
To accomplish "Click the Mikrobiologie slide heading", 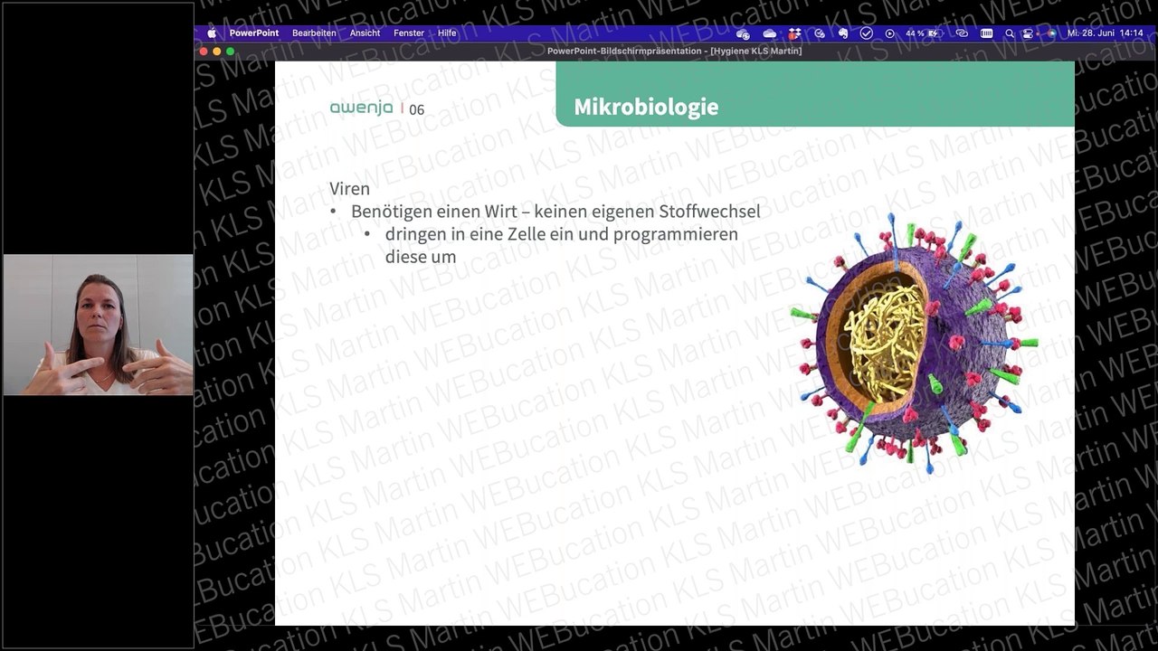I will pos(646,107).
